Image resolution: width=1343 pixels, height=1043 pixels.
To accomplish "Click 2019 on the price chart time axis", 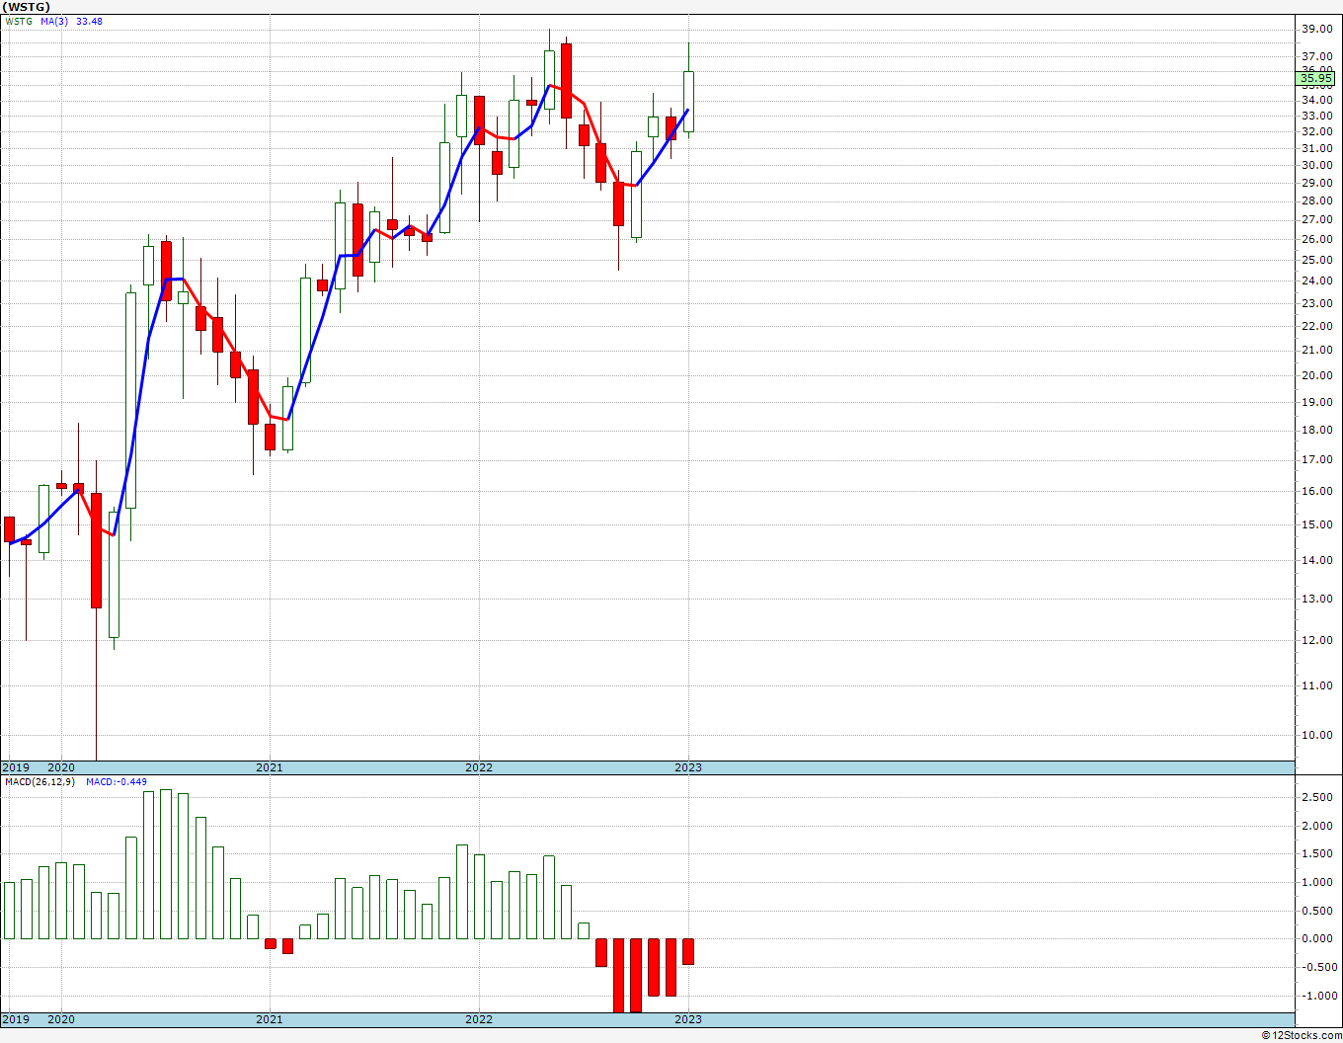I will (x=16, y=767).
